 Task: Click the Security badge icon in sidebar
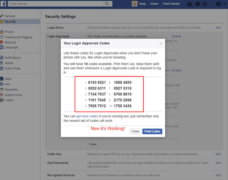click(1, 21)
